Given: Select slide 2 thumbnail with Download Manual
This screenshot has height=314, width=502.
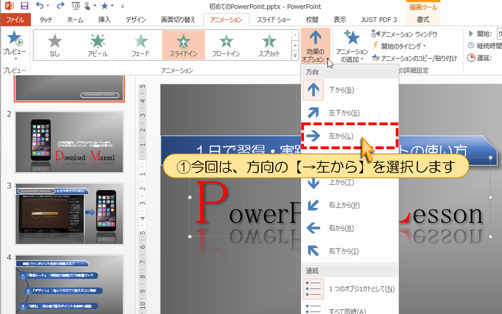Looking at the screenshot, I should click(x=69, y=142).
